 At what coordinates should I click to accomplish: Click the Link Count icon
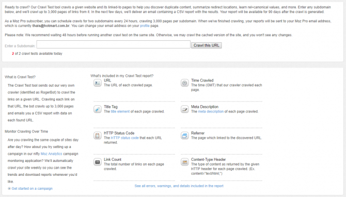pyautogui.click(x=97, y=162)
